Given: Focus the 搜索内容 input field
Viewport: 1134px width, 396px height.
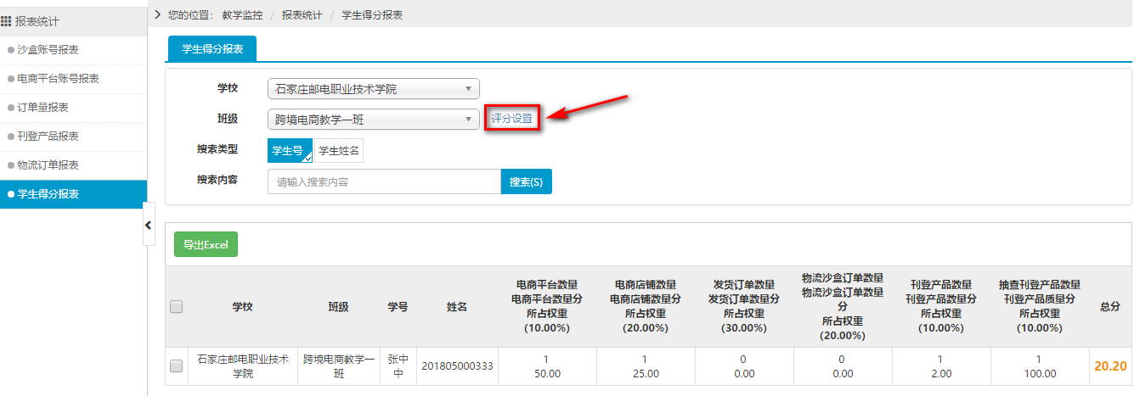Looking at the screenshot, I should (383, 181).
